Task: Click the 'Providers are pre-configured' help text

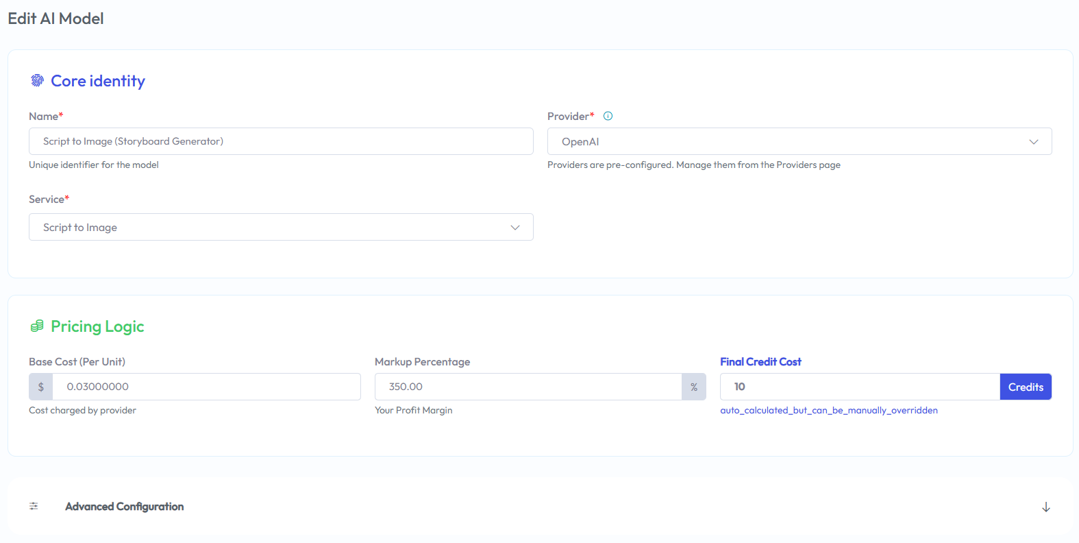Action: [694, 165]
